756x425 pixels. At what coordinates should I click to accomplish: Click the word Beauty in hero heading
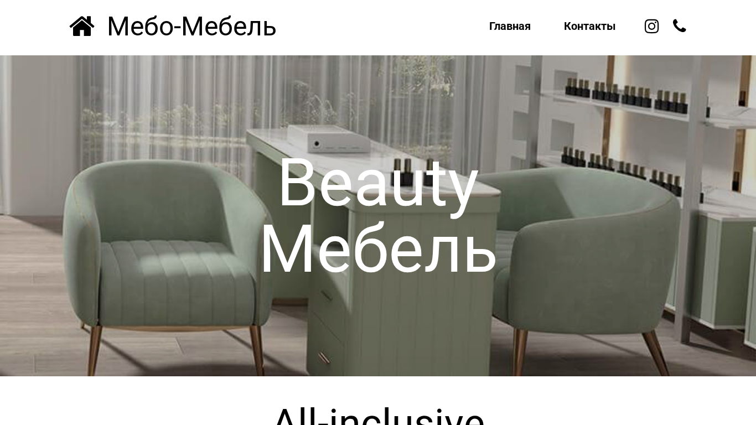tap(378, 183)
